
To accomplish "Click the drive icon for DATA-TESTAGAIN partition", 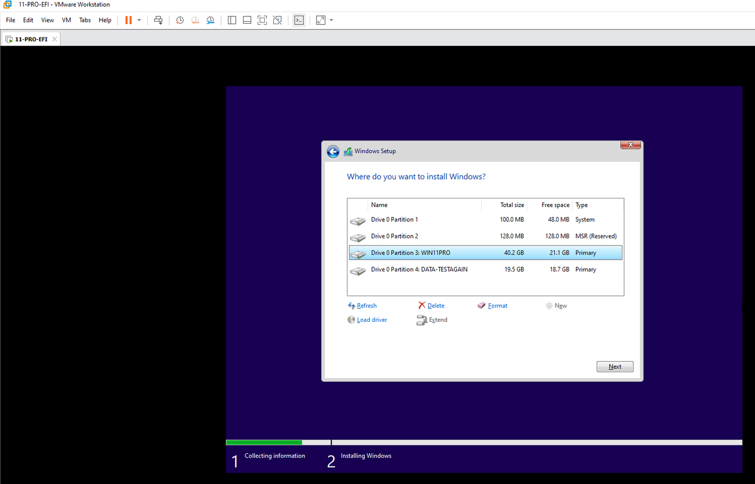I will coord(358,270).
